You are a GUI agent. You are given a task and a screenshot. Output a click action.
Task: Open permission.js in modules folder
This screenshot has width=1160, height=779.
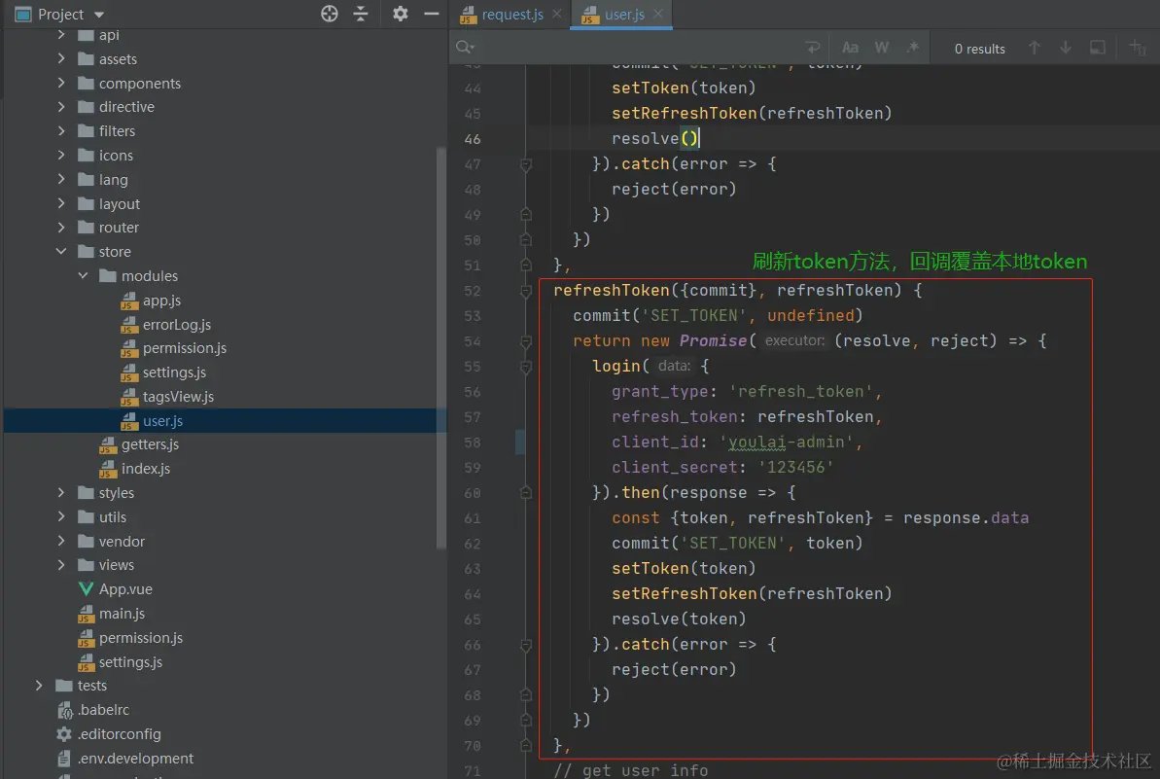pyautogui.click(x=184, y=348)
